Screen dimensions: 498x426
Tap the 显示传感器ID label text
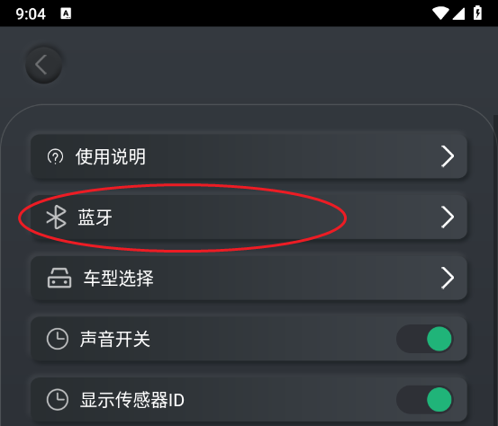tap(132, 400)
